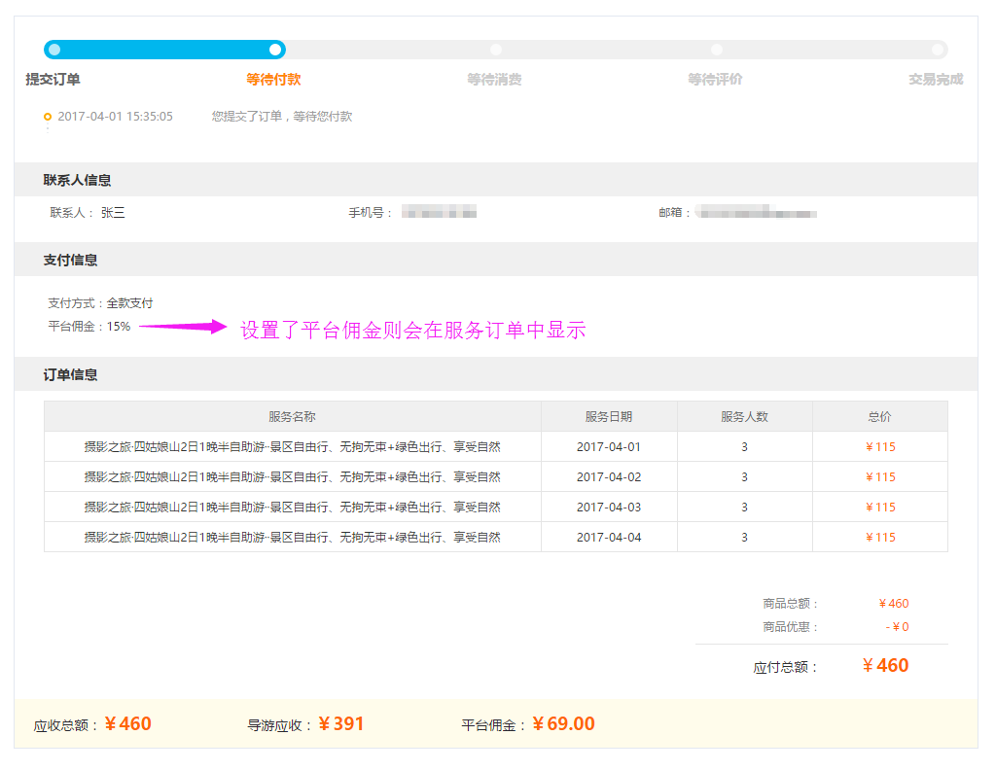Viewport: 996px width, 771px height.
Task: Click the blue filled progress bar
Action: pos(164,50)
